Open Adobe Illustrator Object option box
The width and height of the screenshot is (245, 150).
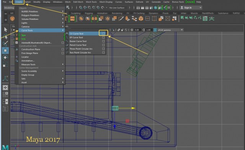tap(63, 43)
